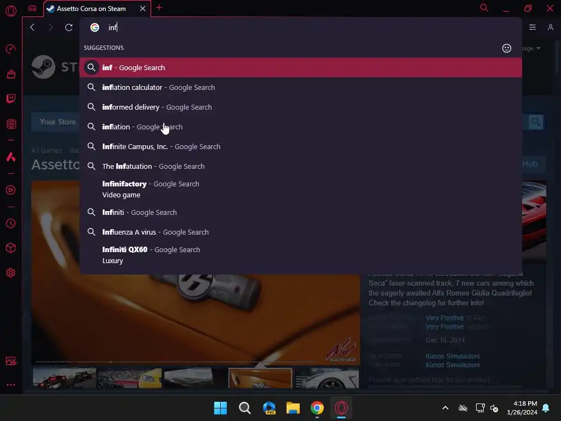
Task: Open the clock and date panel
Action: [522, 408]
